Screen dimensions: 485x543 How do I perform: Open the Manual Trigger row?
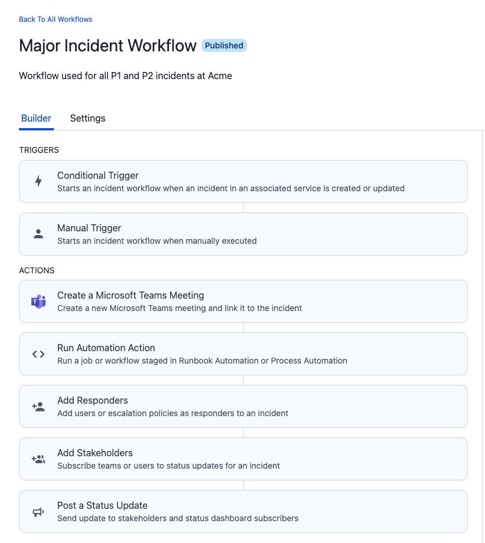point(242,234)
